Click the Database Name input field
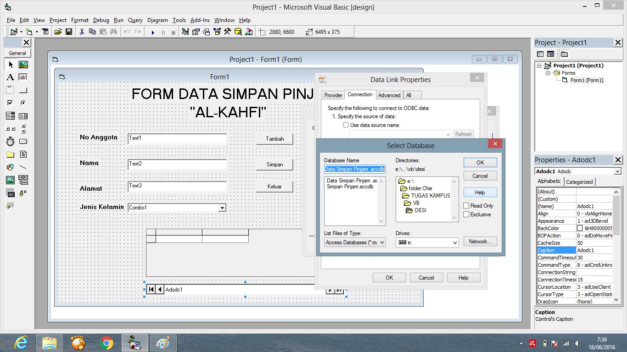The height and width of the screenshot is (352, 627). (x=355, y=169)
